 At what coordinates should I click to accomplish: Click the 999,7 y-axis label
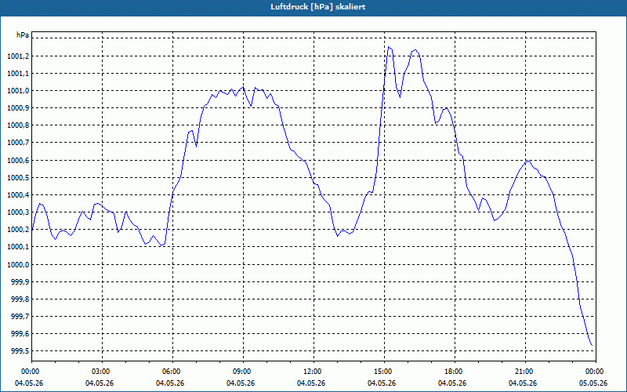(x=20, y=317)
